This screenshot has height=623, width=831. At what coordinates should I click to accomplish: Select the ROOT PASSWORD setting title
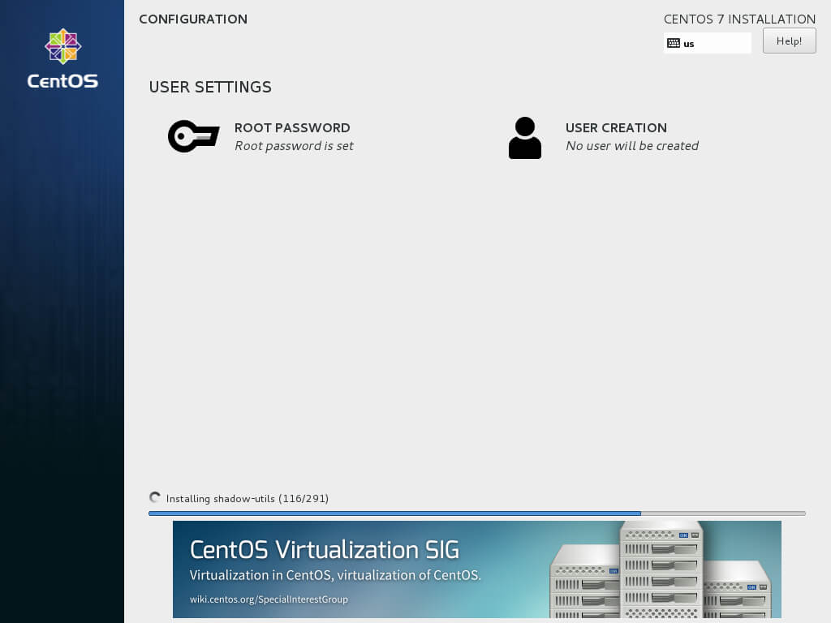pyautogui.click(x=292, y=127)
